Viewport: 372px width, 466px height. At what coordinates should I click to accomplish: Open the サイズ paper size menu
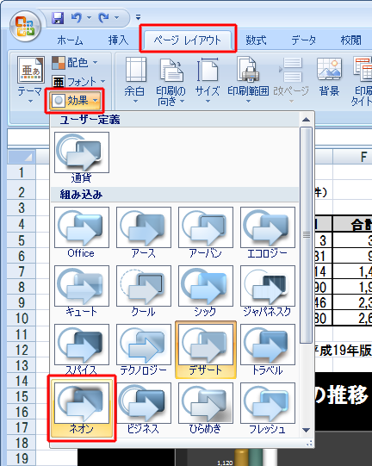click(208, 80)
